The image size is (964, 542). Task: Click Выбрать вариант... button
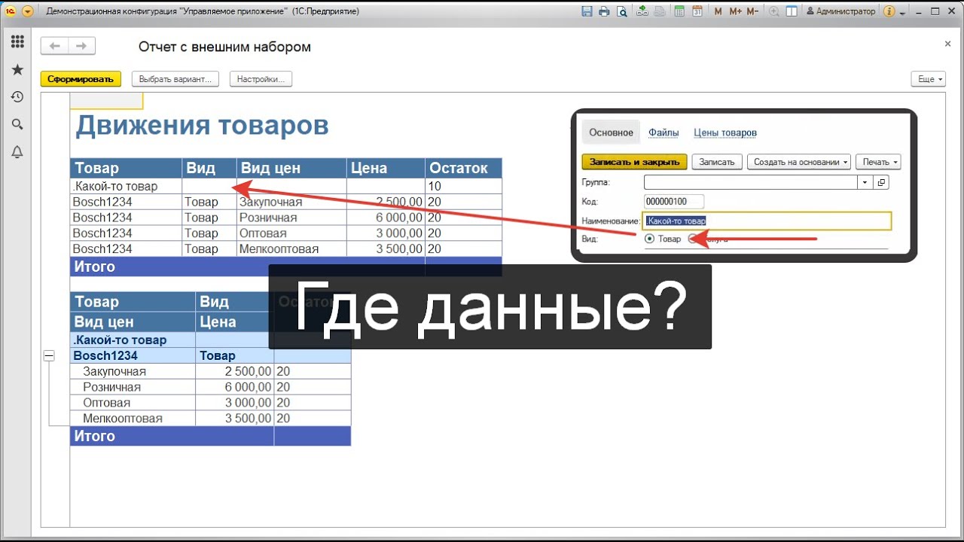(175, 79)
